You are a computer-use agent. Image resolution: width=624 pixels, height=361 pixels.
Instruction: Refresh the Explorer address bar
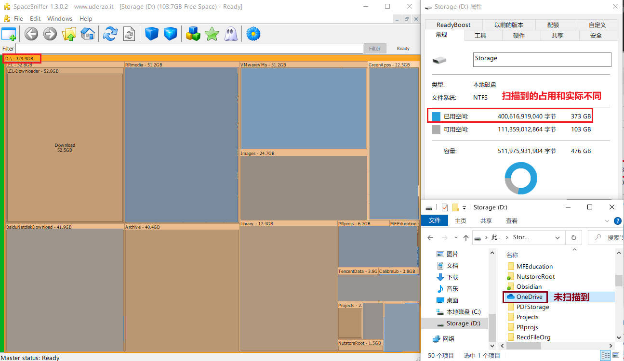[x=573, y=237]
